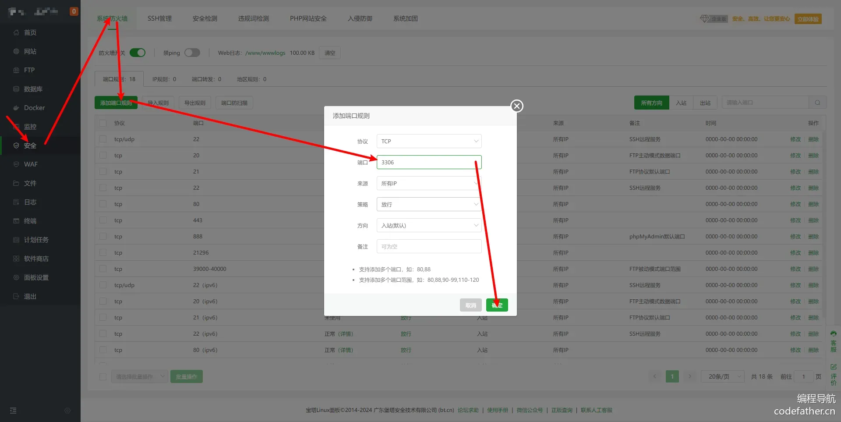841x422 pixels.
Task: Click the WAF shield icon in the sidebar
Action: (x=16, y=164)
